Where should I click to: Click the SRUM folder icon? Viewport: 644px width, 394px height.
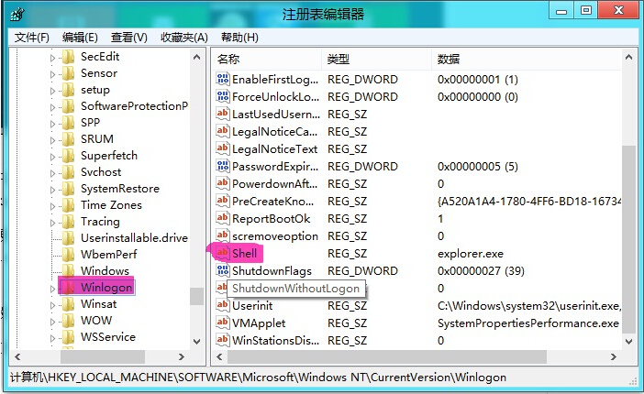tap(68, 138)
